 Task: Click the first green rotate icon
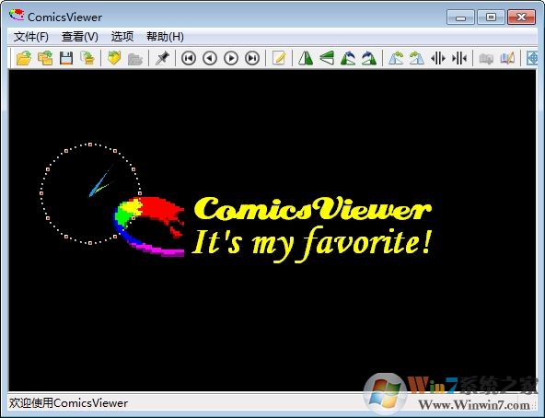click(348, 58)
